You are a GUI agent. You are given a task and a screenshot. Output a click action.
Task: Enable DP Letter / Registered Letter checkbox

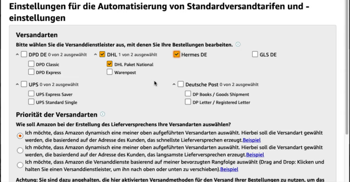188,102
